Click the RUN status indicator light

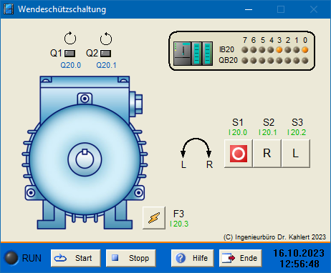11,258
